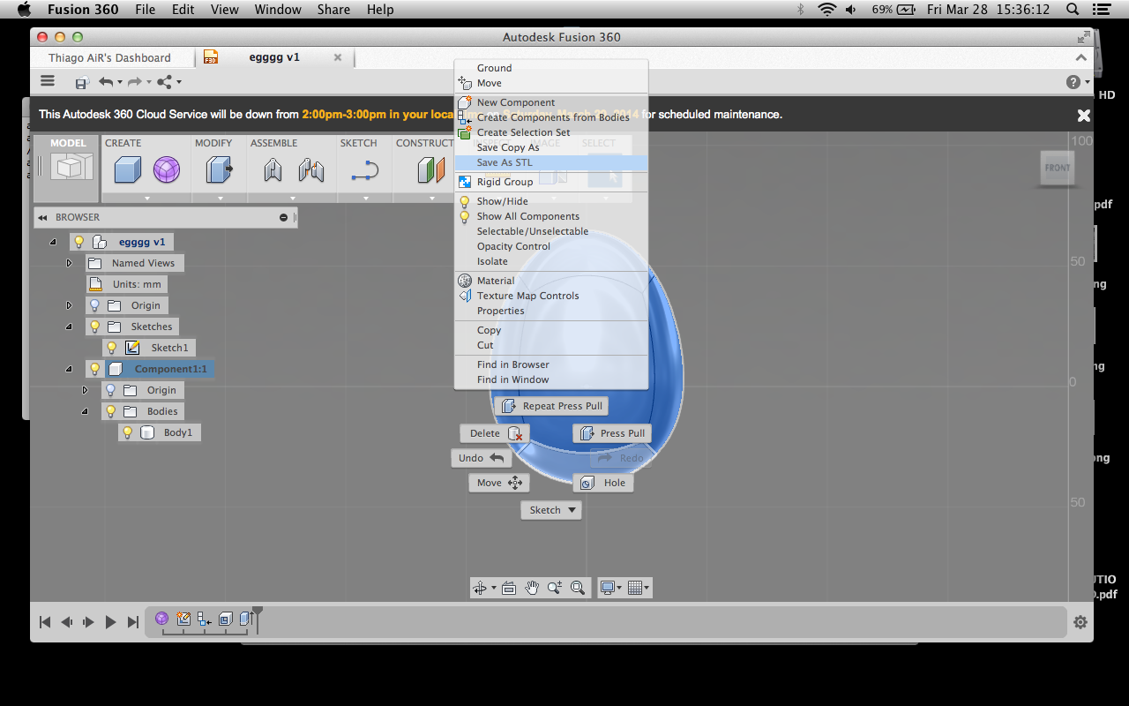Select the Assemble New Component icon

(273, 169)
